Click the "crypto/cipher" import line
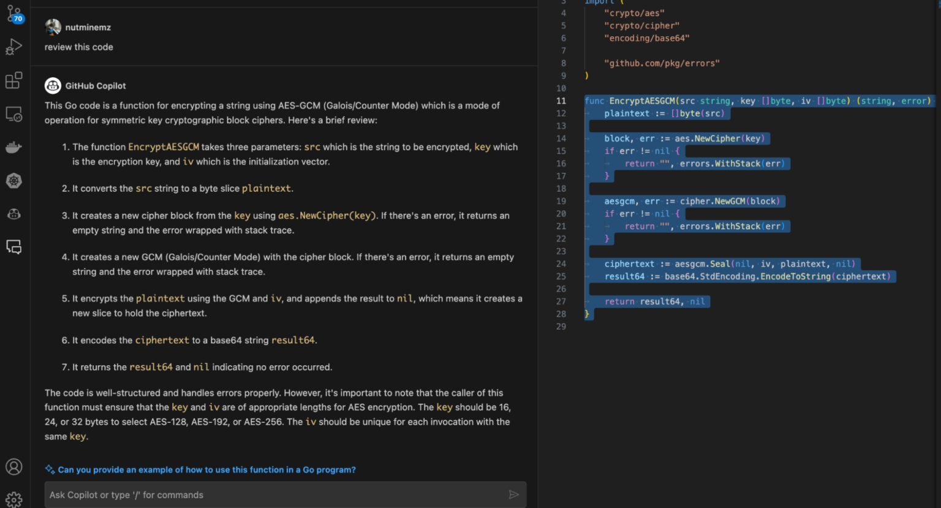The width and height of the screenshot is (941, 508). click(641, 26)
